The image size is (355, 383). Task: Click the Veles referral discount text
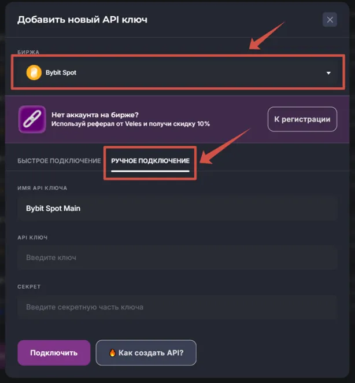(x=130, y=124)
